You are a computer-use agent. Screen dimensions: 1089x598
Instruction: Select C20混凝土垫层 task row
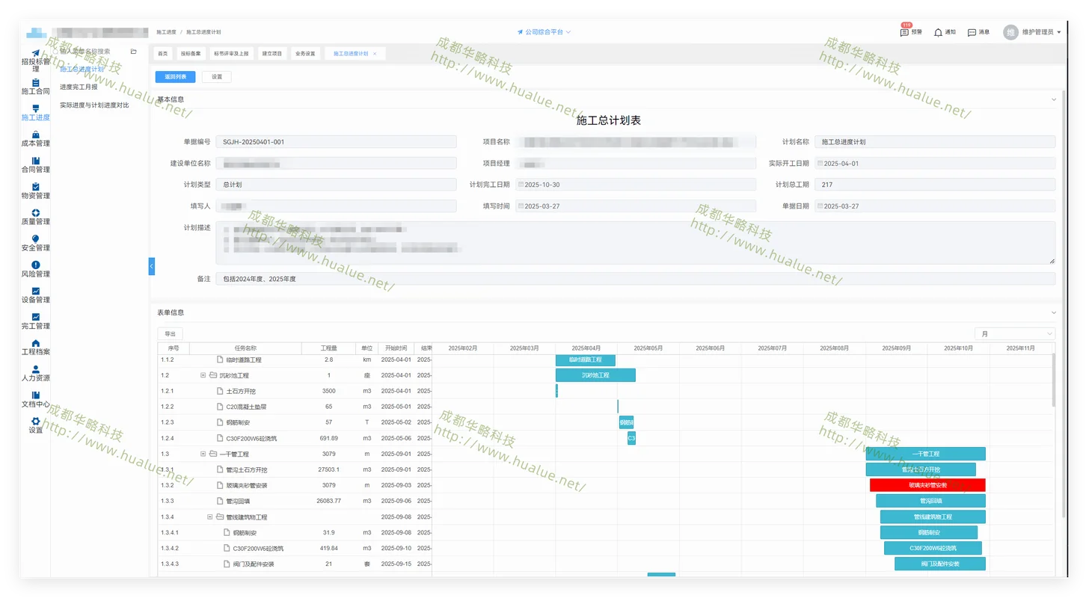[295, 407]
